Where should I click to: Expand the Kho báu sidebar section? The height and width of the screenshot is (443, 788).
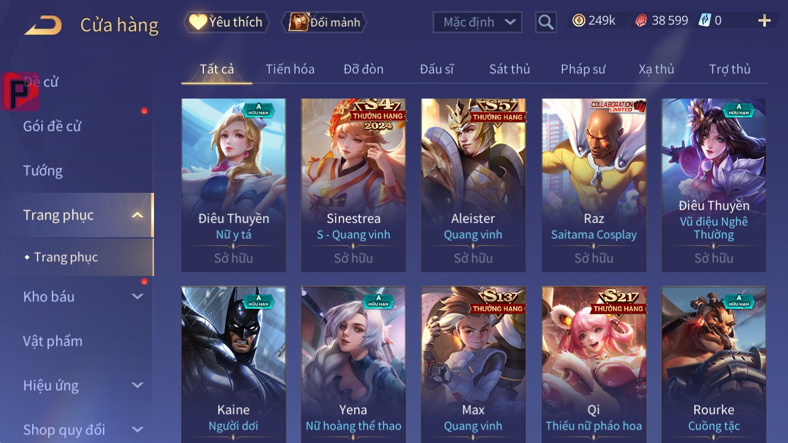pyautogui.click(x=137, y=296)
